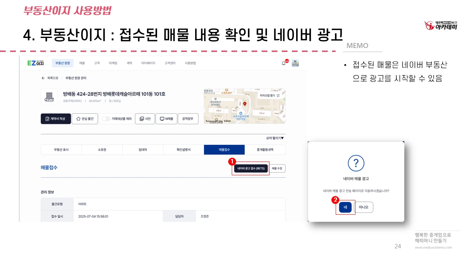
Task: Decline with the 아니오 button
Action: pos(364,207)
